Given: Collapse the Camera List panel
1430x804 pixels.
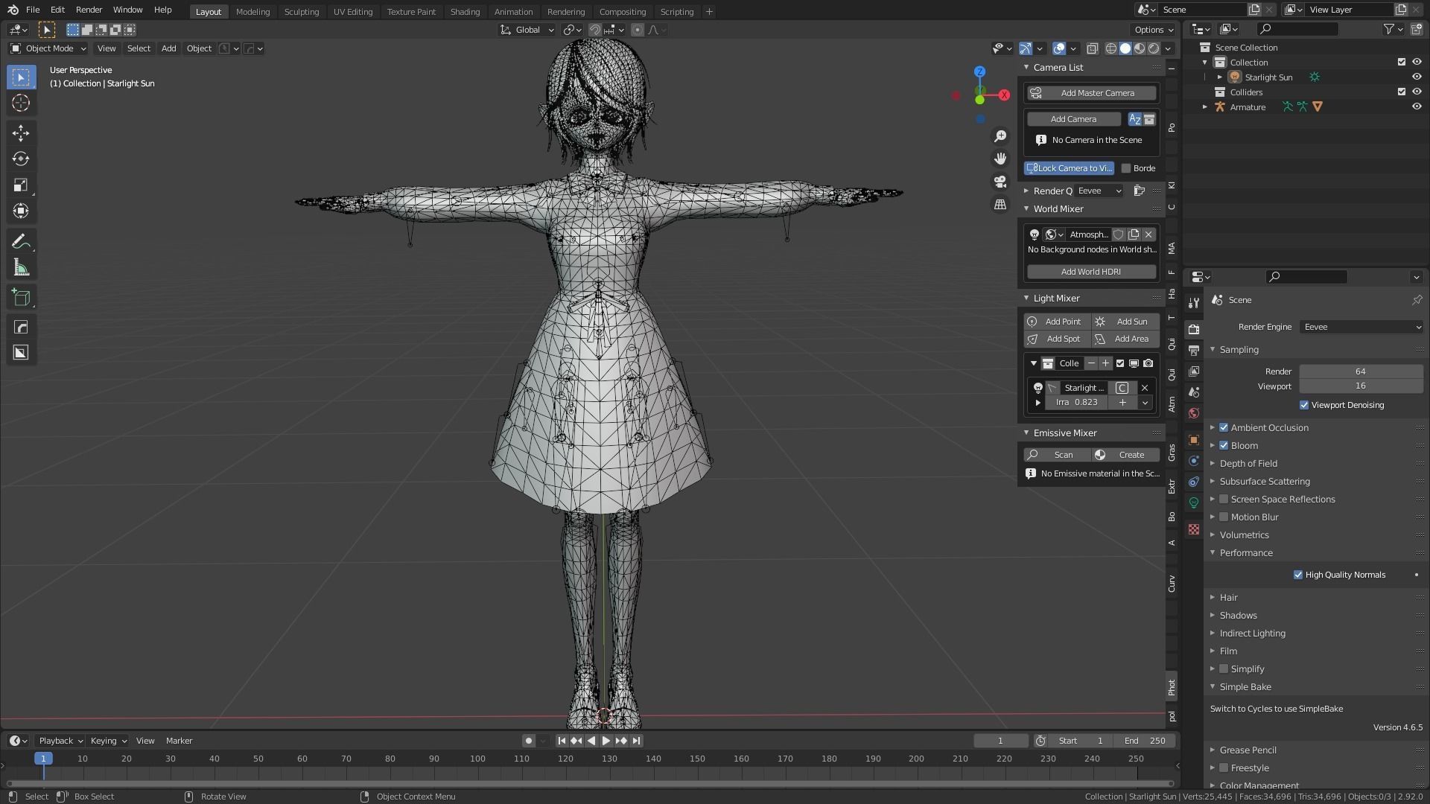Looking at the screenshot, I should click(1026, 67).
